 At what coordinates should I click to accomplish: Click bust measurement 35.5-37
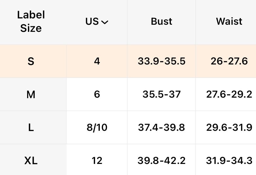[x=161, y=94]
